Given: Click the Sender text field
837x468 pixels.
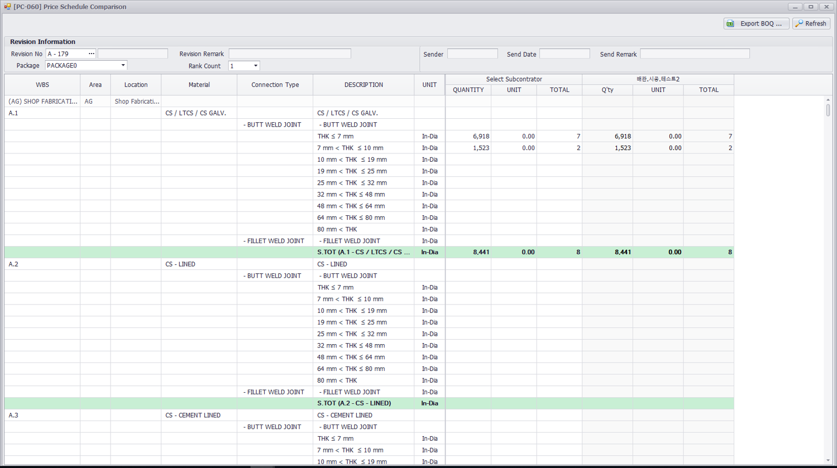Looking at the screenshot, I should (x=472, y=54).
